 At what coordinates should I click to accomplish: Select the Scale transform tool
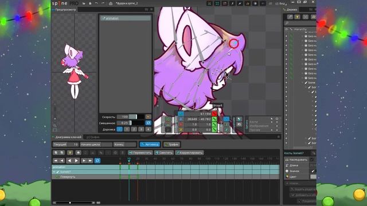click(x=181, y=125)
